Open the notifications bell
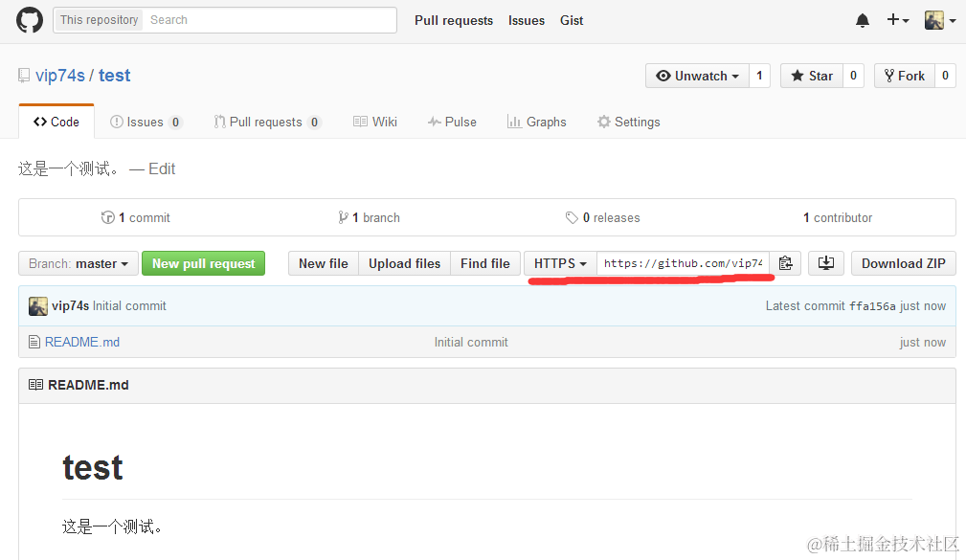 (x=863, y=20)
